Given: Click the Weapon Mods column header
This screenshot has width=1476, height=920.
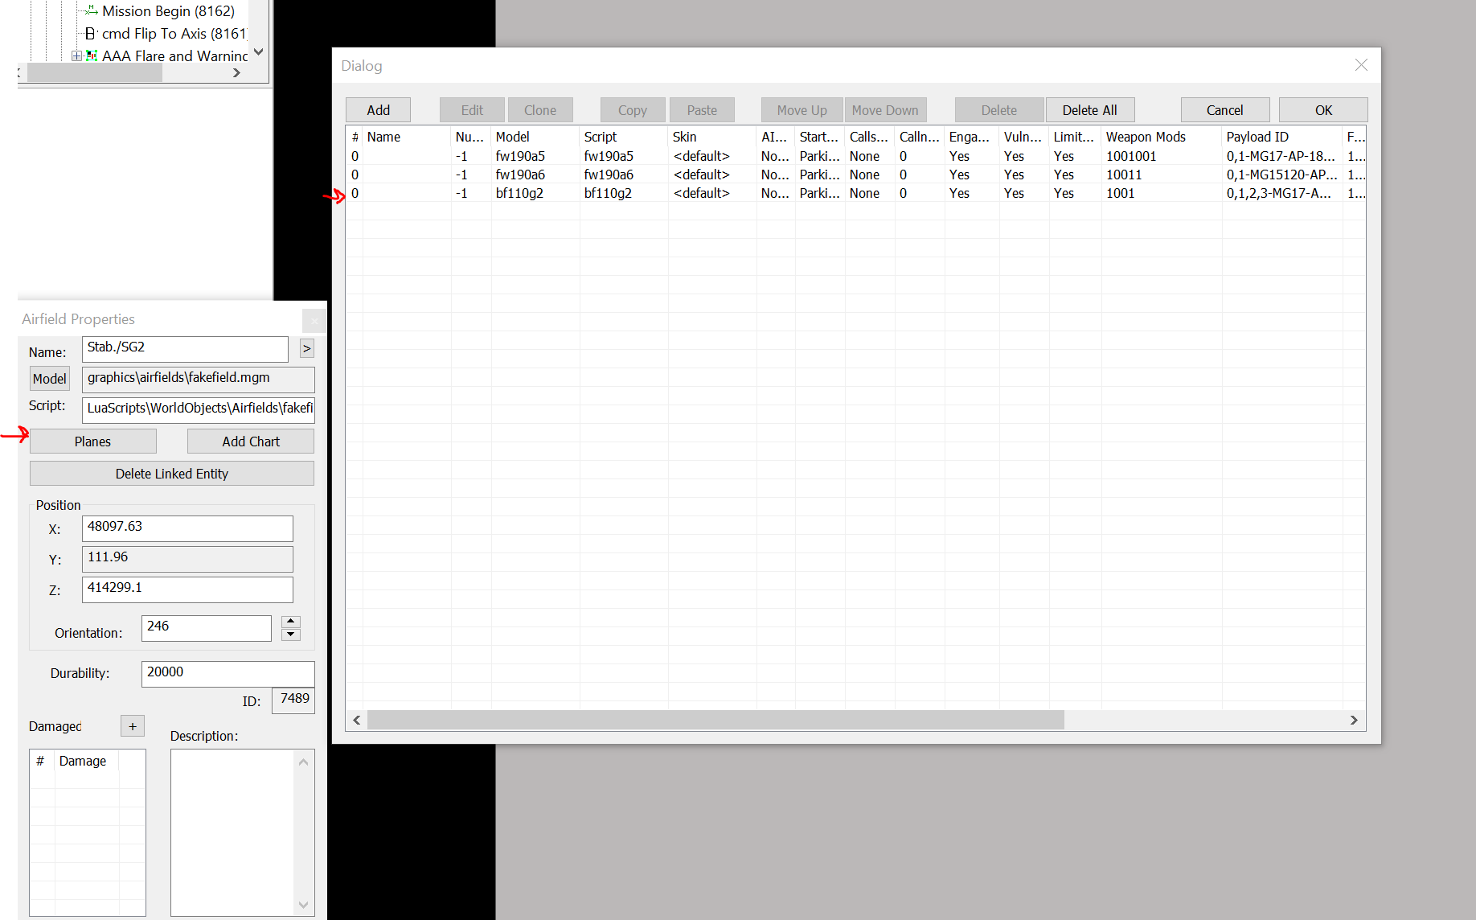Looking at the screenshot, I should coord(1162,137).
